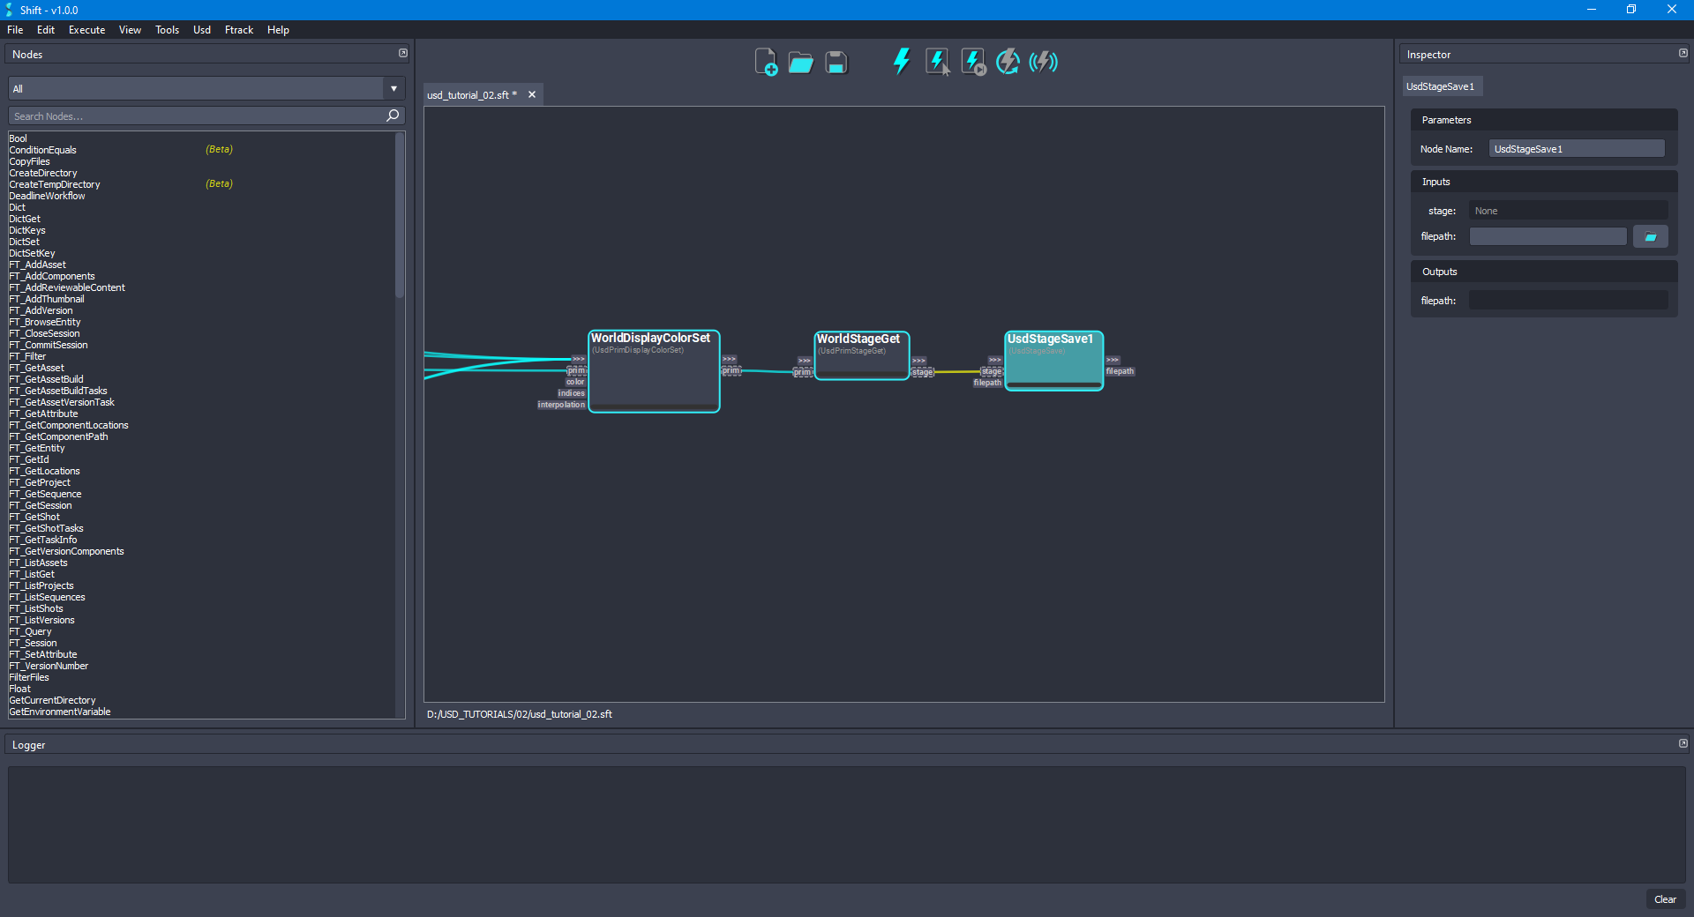This screenshot has height=917, width=1694.
Task: Clear the Logger output
Action: click(x=1665, y=899)
